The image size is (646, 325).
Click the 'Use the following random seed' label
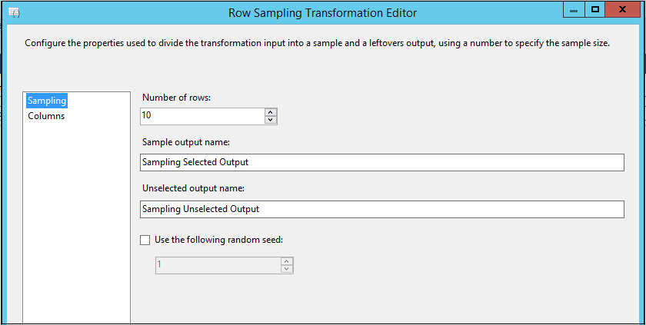pyautogui.click(x=218, y=240)
